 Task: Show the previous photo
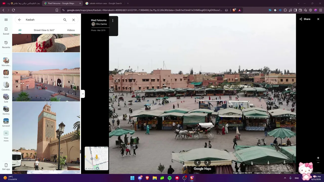click(197, 163)
